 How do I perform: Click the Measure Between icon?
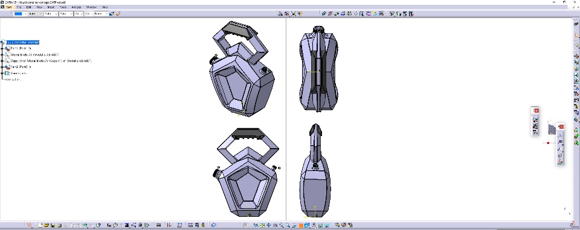[190, 225]
